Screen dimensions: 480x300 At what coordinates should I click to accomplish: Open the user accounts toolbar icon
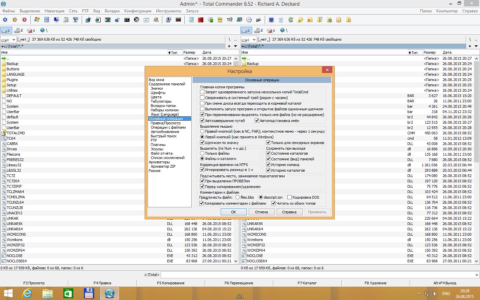(x=156, y=20)
